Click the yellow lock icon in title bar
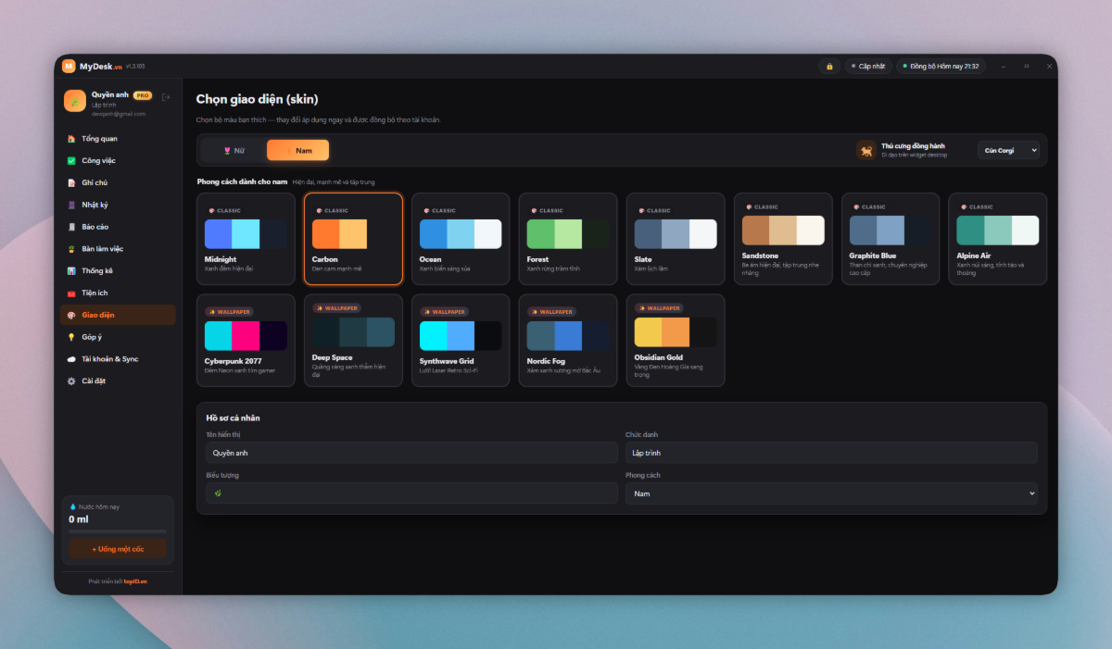1112x649 pixels. tap(829, 66)
